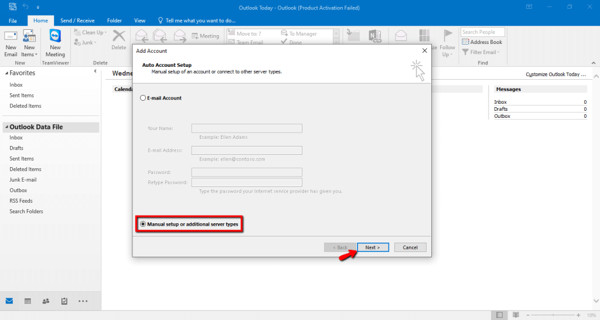
Task: Click the Reply icon in ribbon
Action: pos(142,36)
